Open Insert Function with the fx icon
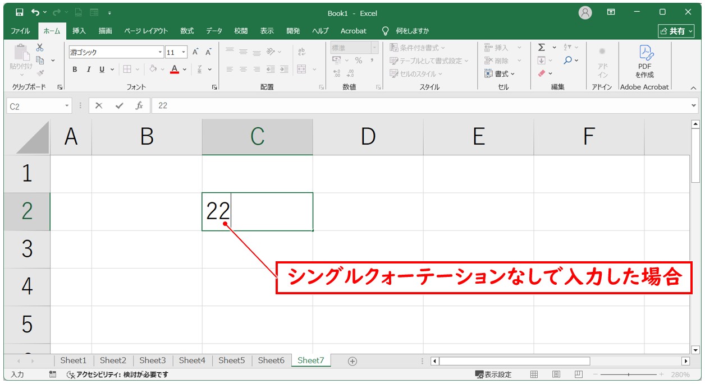The width and height of the screenshot is (705, 384). [139, 105]
